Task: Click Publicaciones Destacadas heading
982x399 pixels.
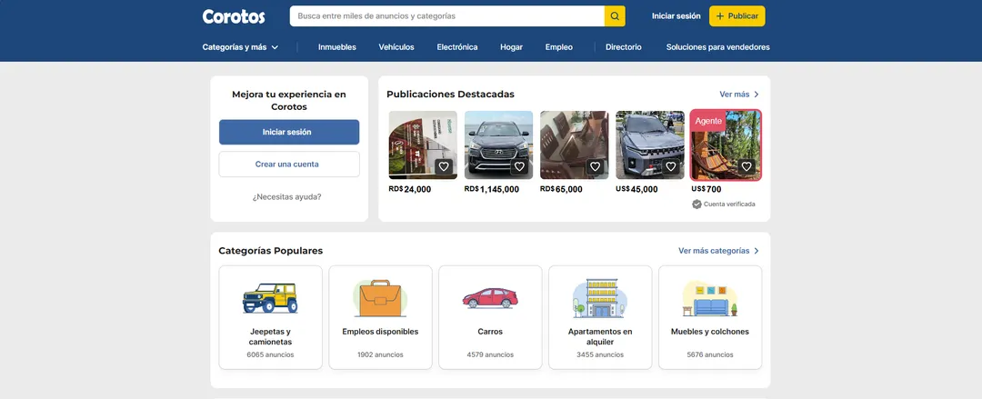Action: tap(450, 94)
